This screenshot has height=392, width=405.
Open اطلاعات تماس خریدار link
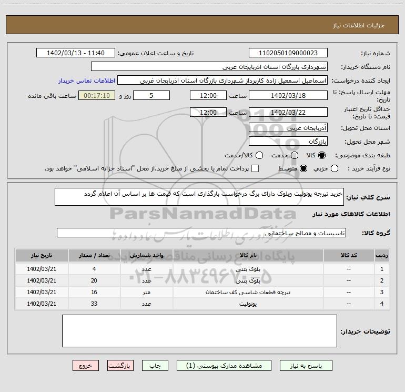pyautogui.click(x=87, y=81)
